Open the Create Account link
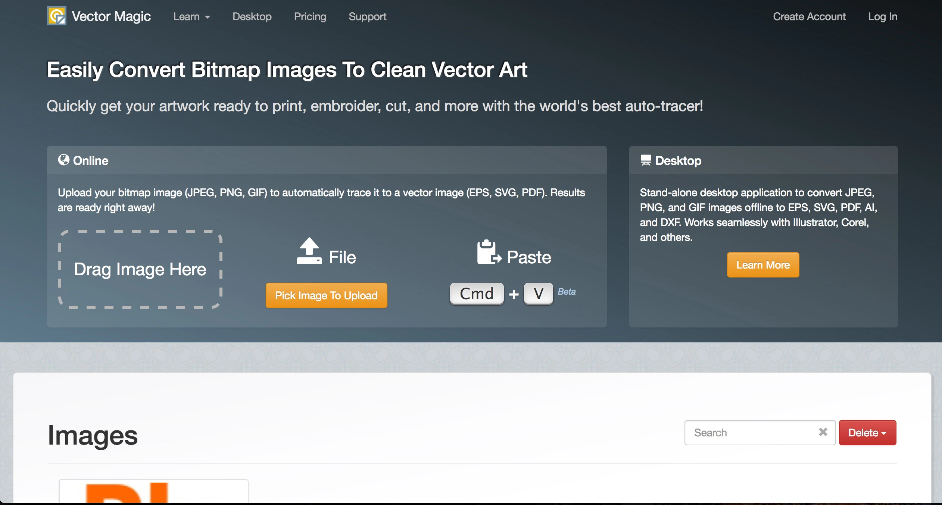Viewport: 942px width, 505px height. 809,16
